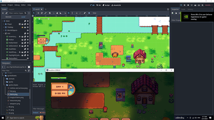
Task: Stop the running project
Action: 188,5
